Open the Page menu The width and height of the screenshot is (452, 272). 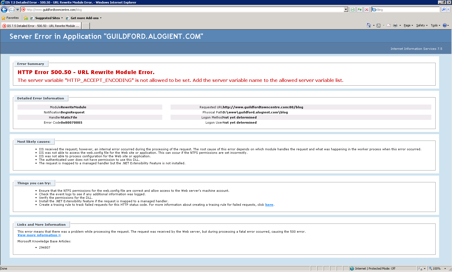(x=408, y=25)
